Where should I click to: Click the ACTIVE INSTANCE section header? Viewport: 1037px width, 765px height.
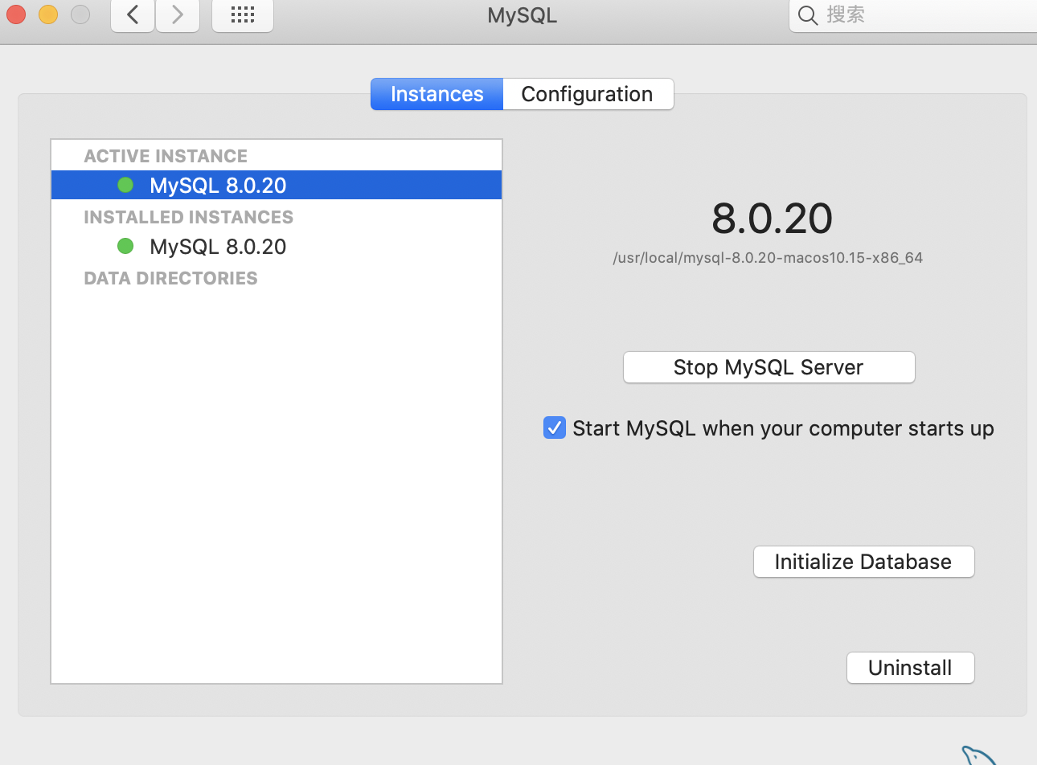click(x=165, y=155)
